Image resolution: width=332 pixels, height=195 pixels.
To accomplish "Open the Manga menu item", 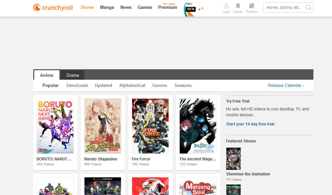I will point(107,7).
